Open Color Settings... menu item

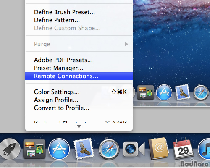click(79, 92)
